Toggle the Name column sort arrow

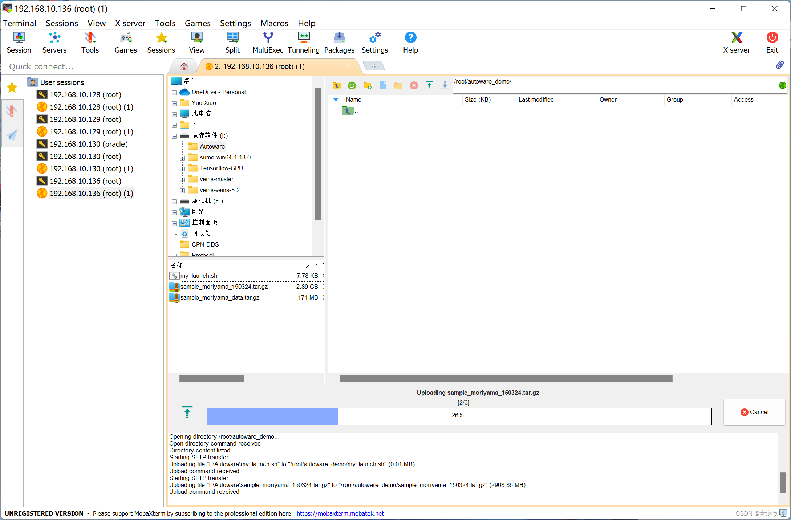336,99
